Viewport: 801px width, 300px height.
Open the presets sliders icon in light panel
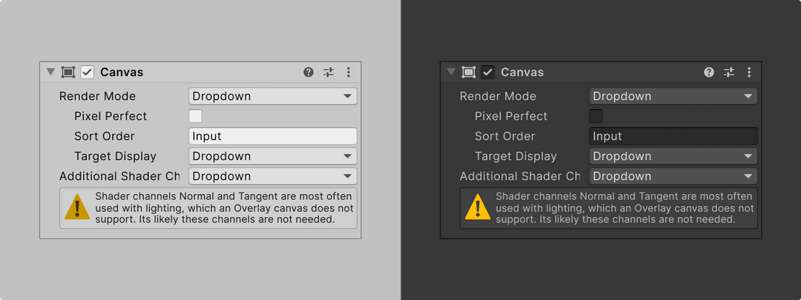click(329, 72)
